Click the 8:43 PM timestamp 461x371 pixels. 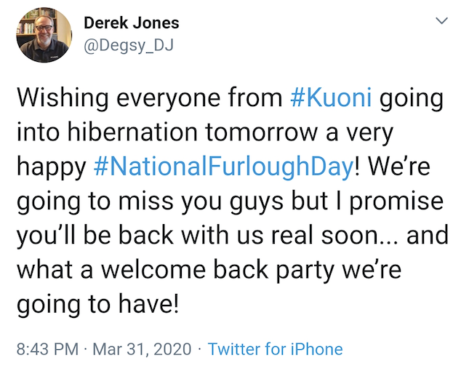47,349
